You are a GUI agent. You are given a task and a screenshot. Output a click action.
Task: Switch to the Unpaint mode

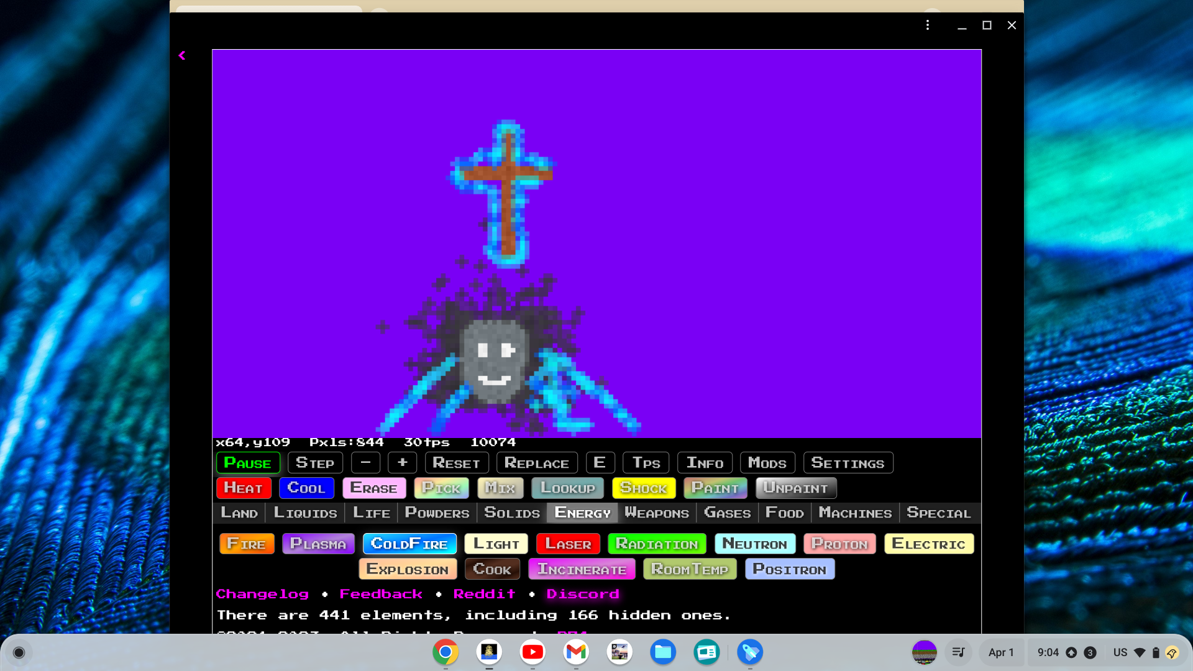click(796, 488)
